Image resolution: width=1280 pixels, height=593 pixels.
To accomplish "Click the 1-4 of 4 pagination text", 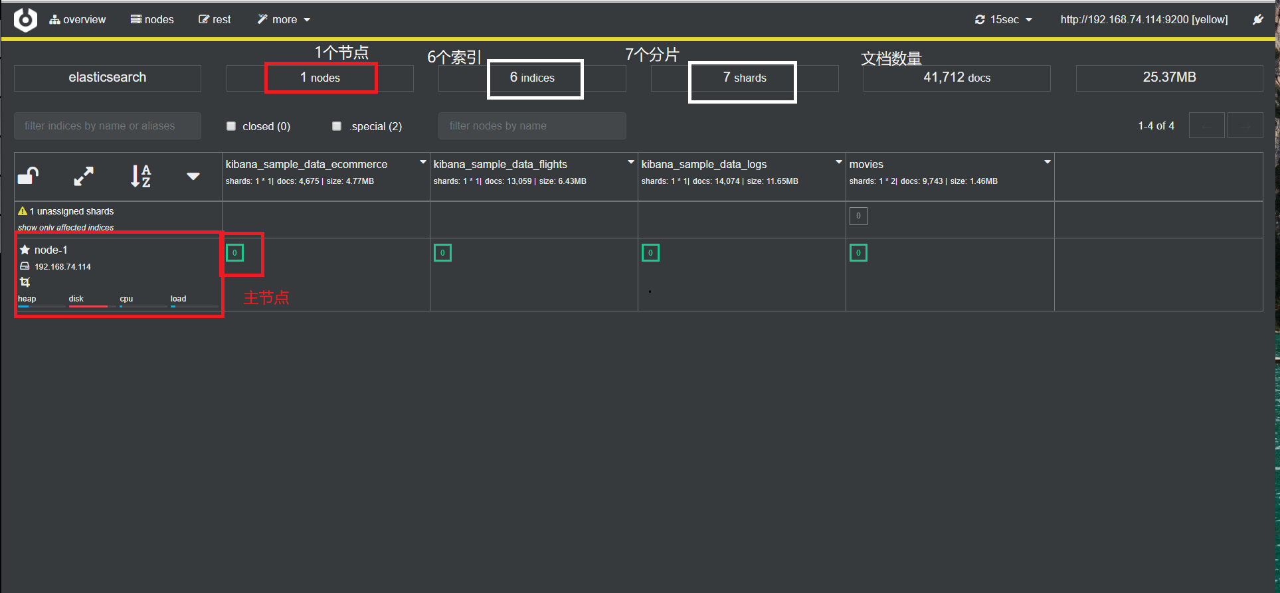I will [1156, 126].
